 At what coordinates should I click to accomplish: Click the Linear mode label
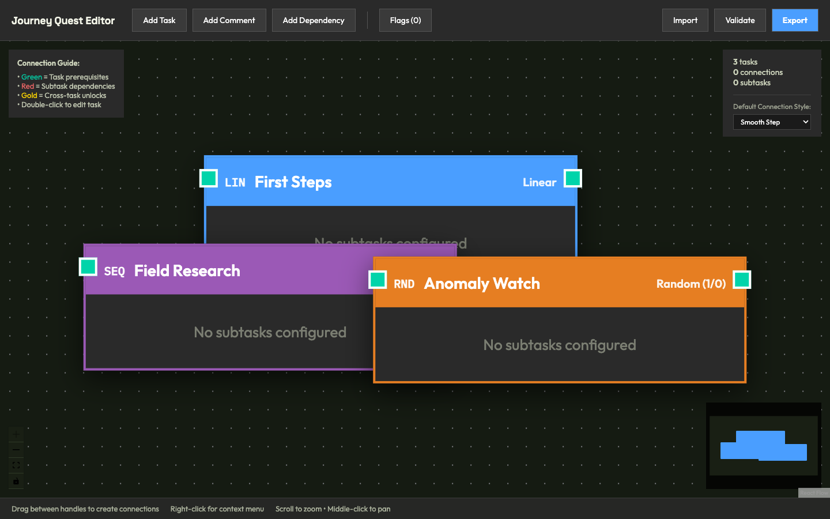pyautogui.click(x=539, y=182)
